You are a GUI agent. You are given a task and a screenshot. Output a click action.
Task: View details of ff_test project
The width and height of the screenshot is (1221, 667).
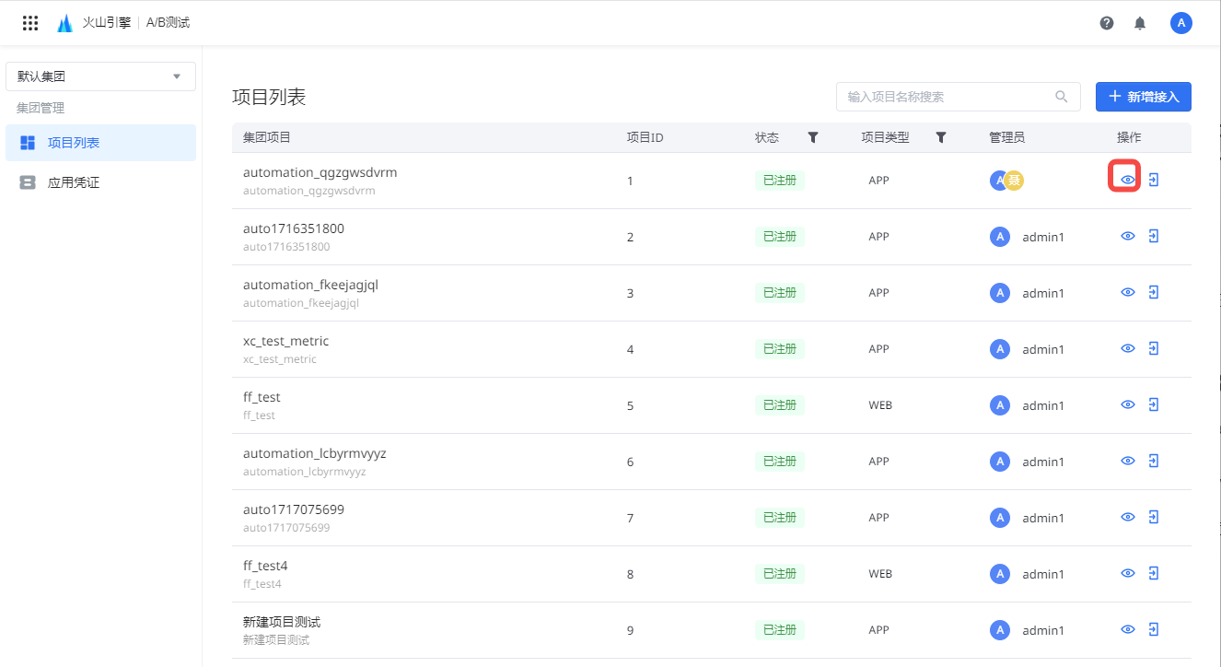[1127, 404]
